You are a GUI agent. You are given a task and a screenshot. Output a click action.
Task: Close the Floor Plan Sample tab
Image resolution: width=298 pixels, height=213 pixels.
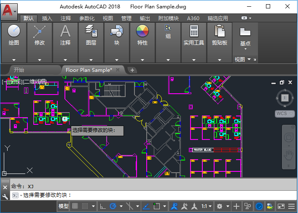point(118,70)
